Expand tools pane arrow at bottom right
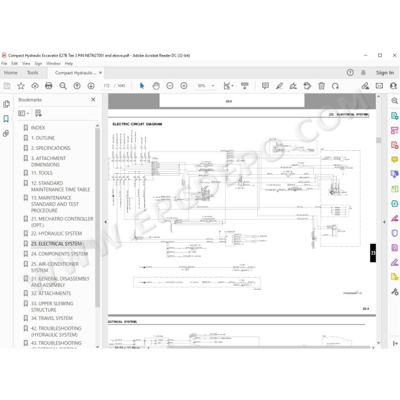This screenshot has width=400, height=400. [395, 343]
